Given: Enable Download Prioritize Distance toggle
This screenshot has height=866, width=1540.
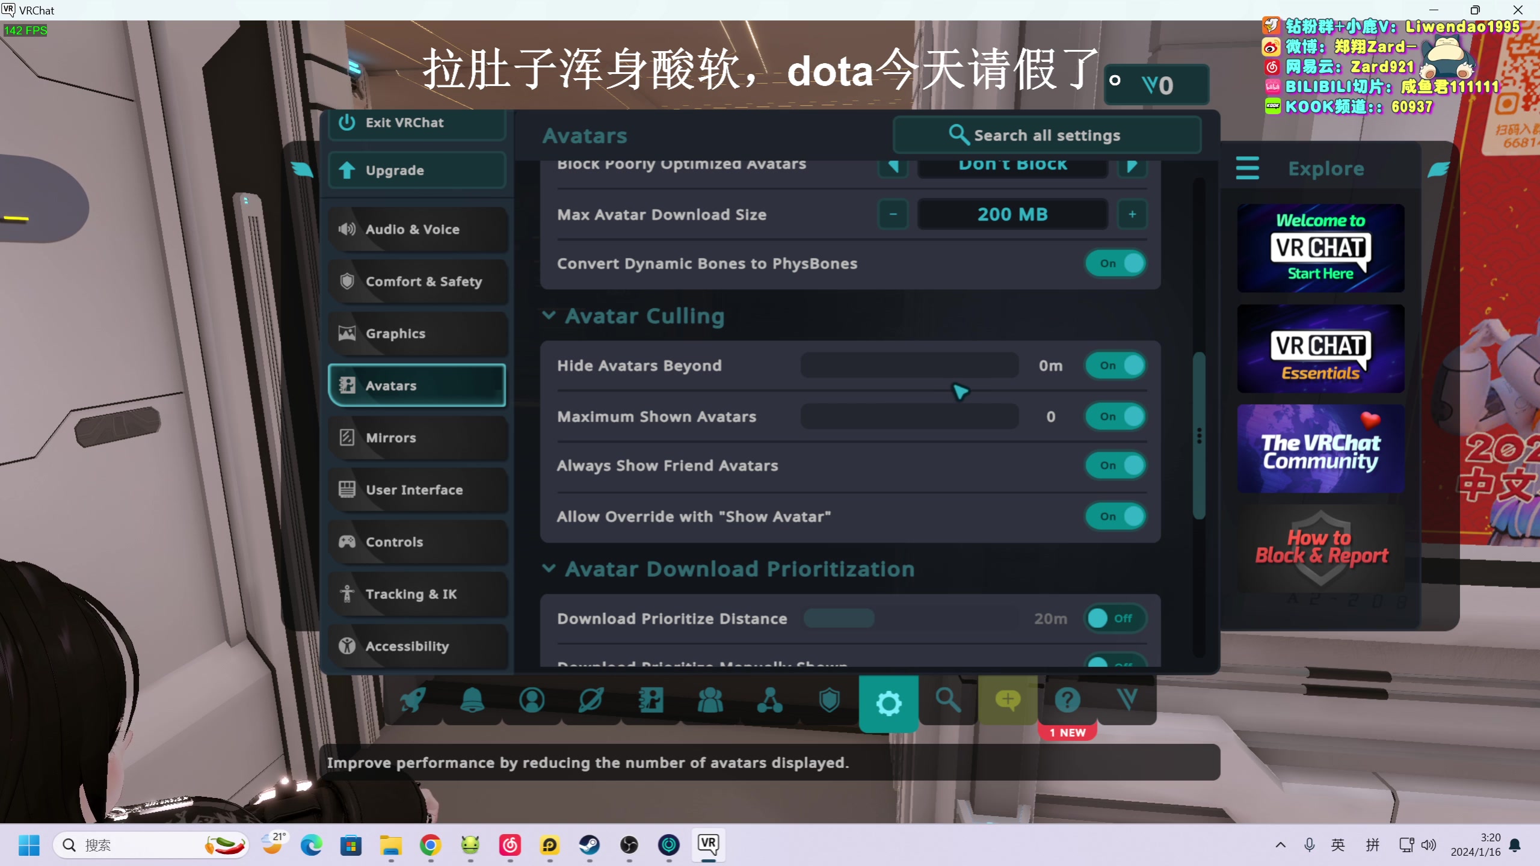Looking at the screenshot, I should pos(1116,618).
